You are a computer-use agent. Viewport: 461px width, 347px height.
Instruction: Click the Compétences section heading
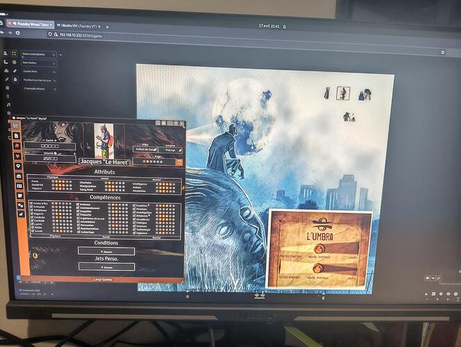pos(105,197)
